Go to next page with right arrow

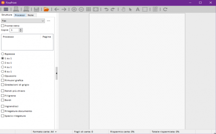[x=64, y=9]
